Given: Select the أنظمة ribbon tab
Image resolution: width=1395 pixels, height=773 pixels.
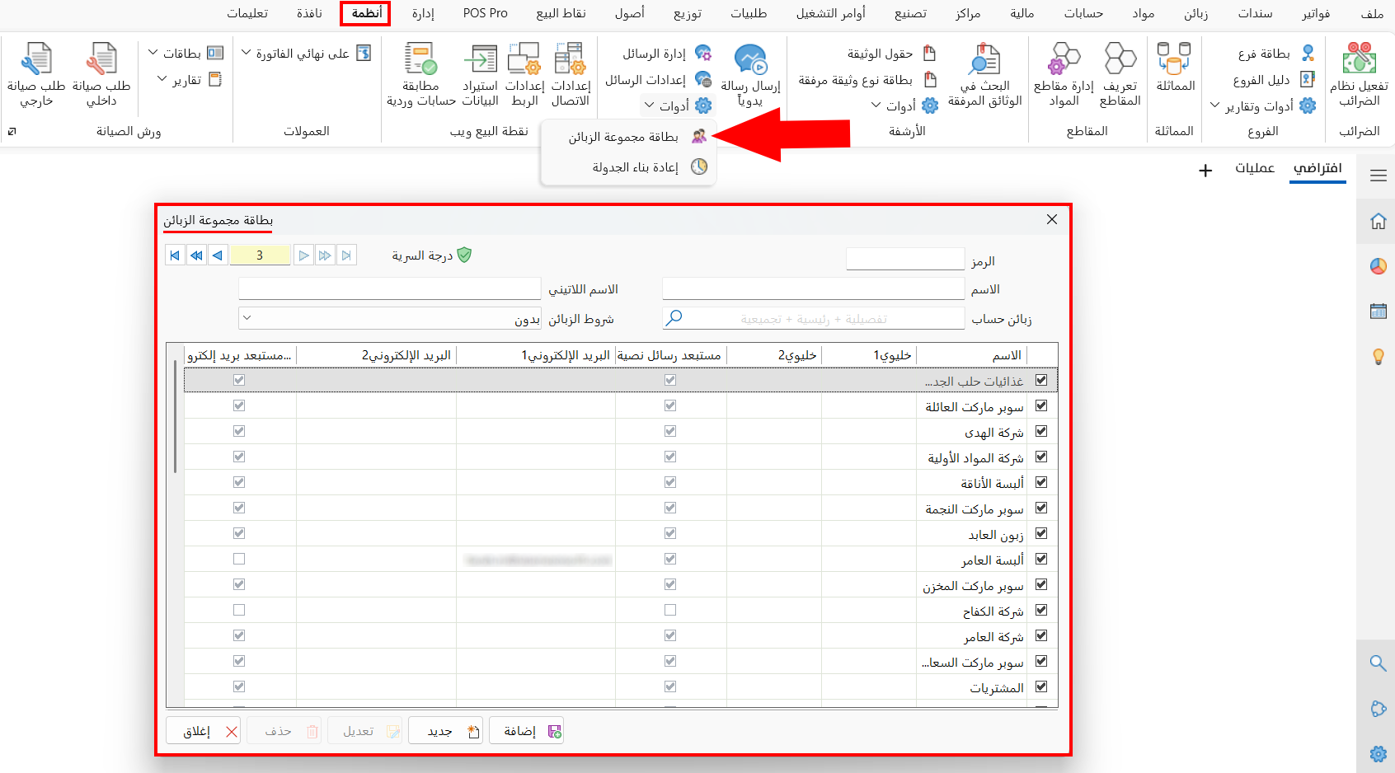Looking at the screenshot, I should click(x=365, y=13).
